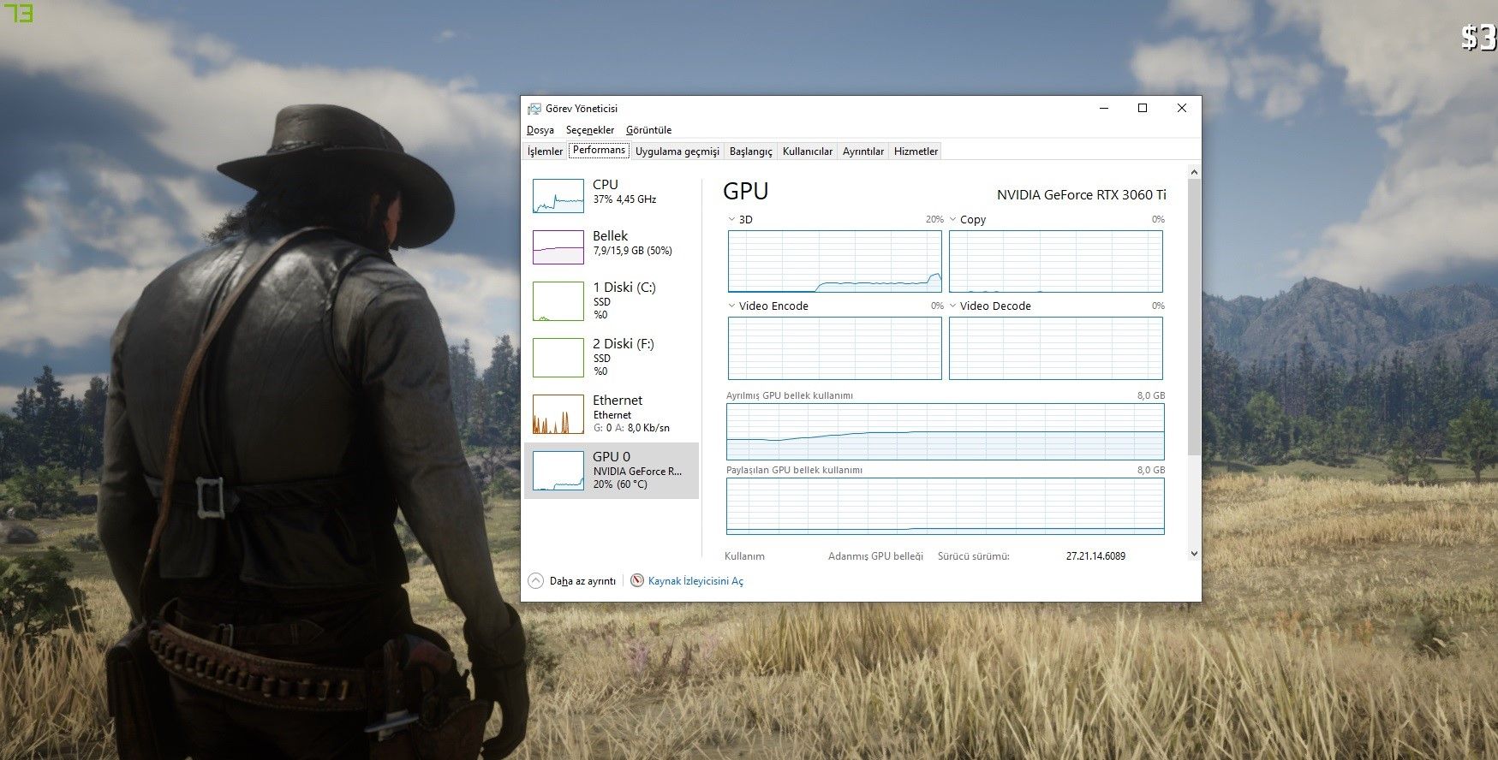Click the Kullanım label
The height and width of the screenshot is (760, 1498).
click(x=744, y=556)
